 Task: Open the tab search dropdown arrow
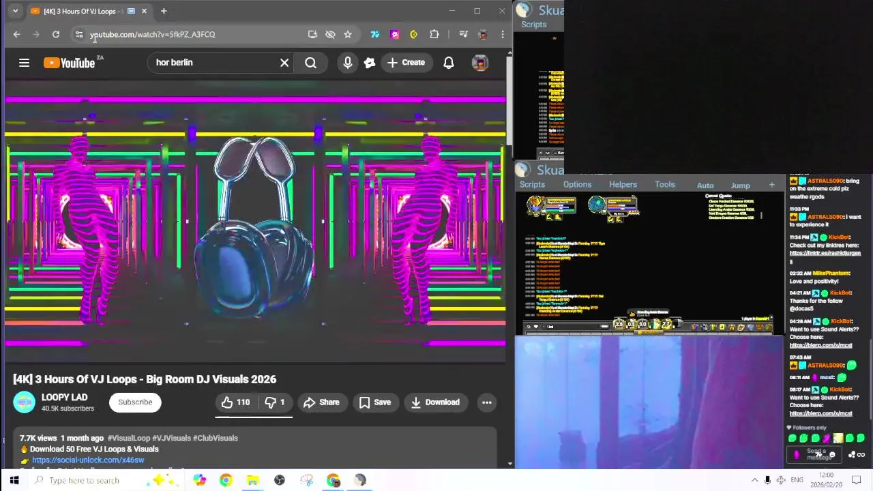(15, 11)
